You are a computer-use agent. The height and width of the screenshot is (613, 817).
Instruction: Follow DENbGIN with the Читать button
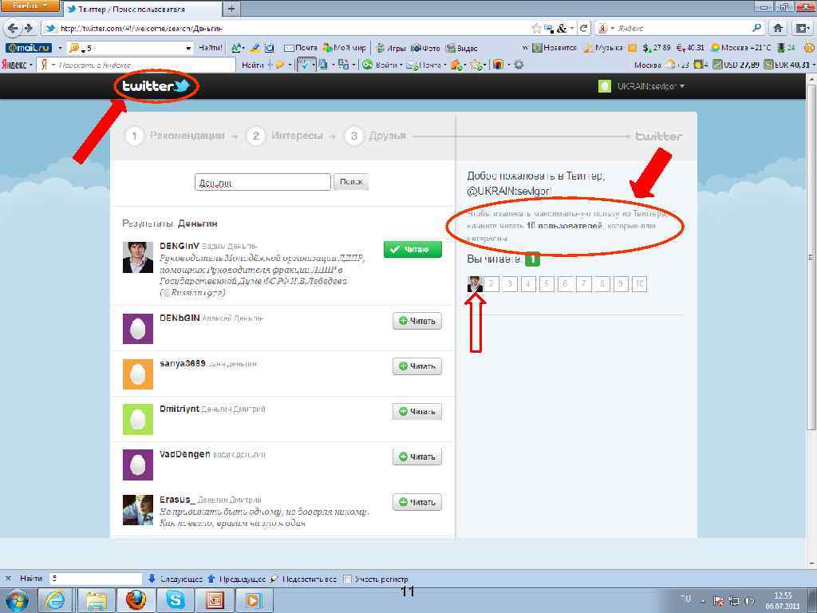(x=416, y=321)
